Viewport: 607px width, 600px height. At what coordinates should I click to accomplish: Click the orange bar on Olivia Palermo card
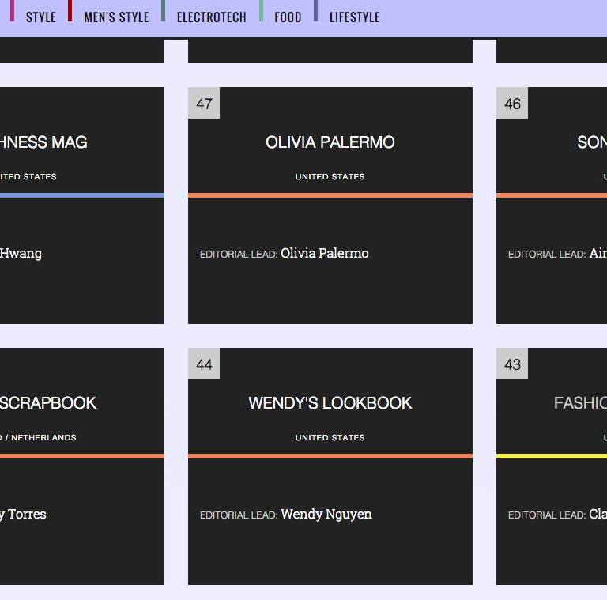coord(330,195)
